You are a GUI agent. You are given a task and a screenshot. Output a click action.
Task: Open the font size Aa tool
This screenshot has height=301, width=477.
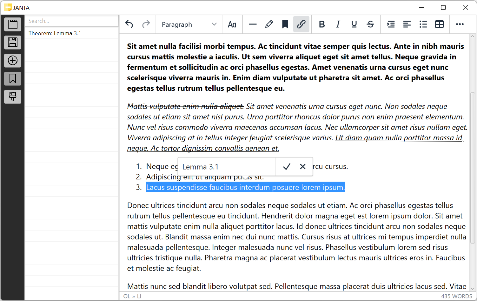(x=232, y=24)
